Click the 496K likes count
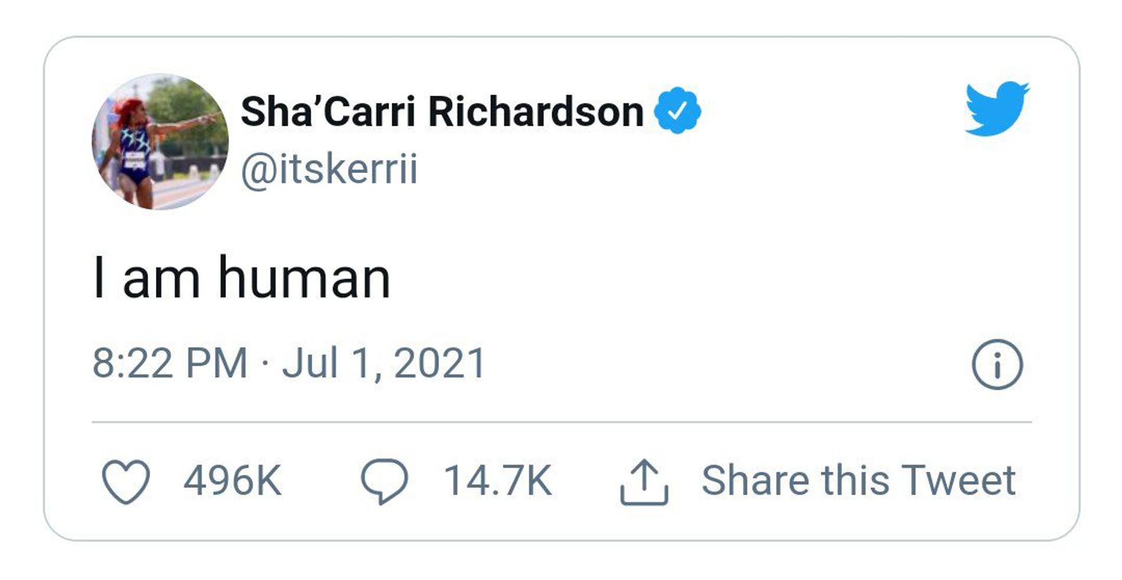 point(232,481)
